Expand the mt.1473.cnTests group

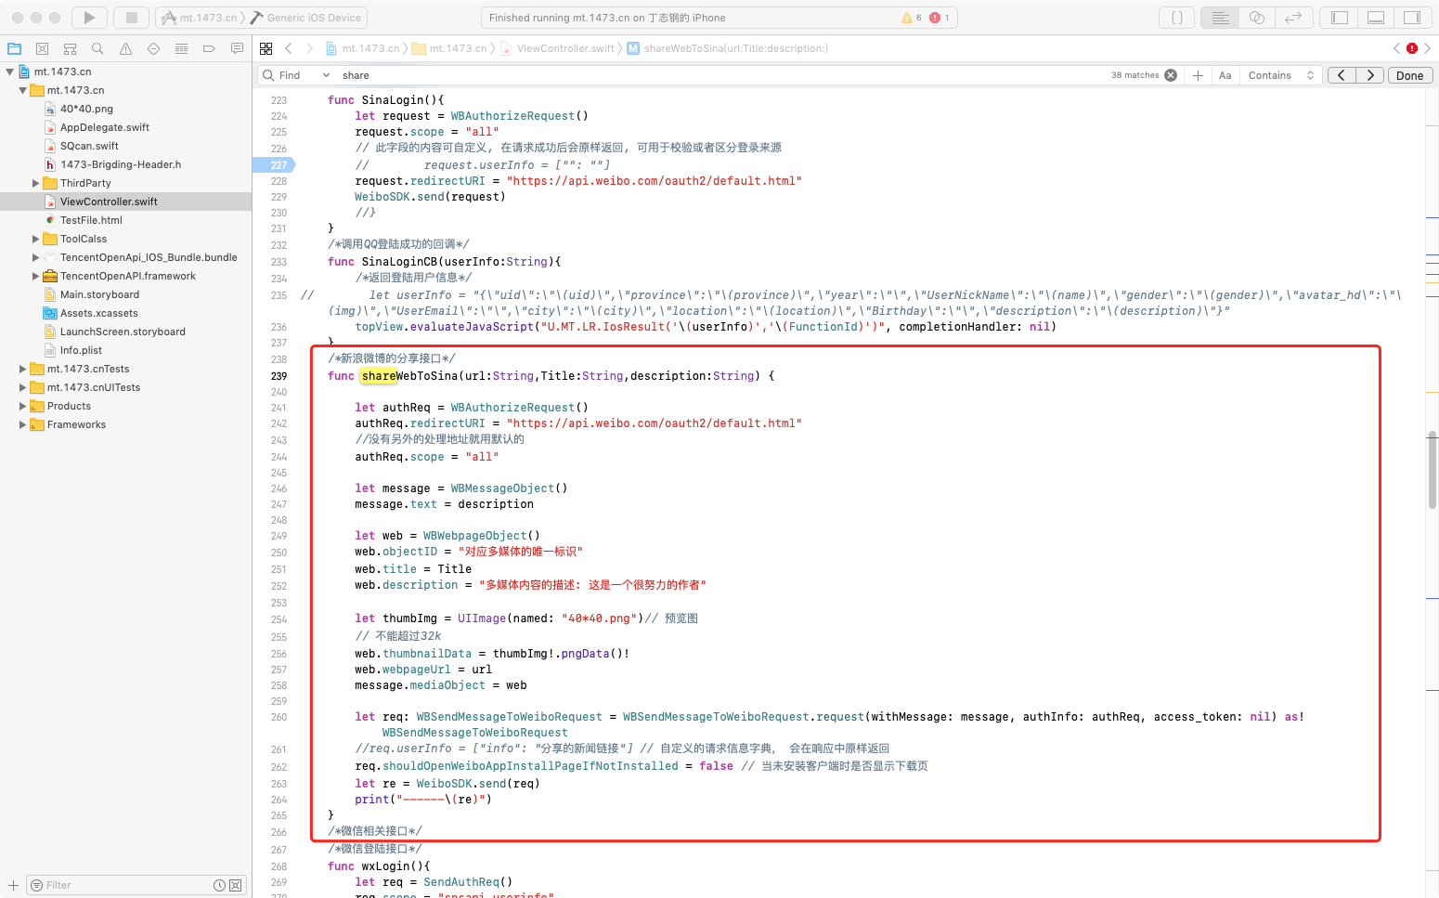23,369
